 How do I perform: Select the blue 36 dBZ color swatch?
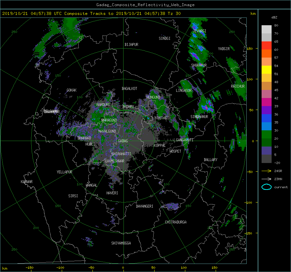coord(266,118)
